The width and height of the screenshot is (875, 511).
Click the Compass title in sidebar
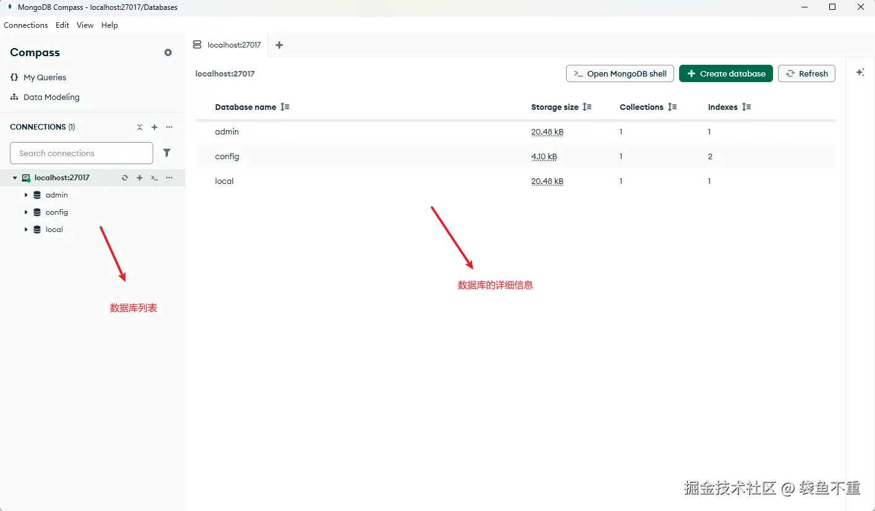click(x=35, y=52)
